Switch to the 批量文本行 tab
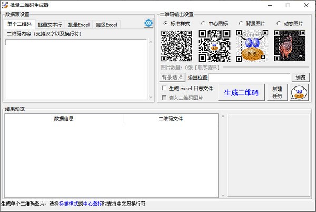 50,25
